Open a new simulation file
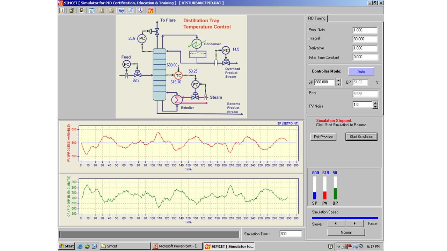 coord(62,10)
